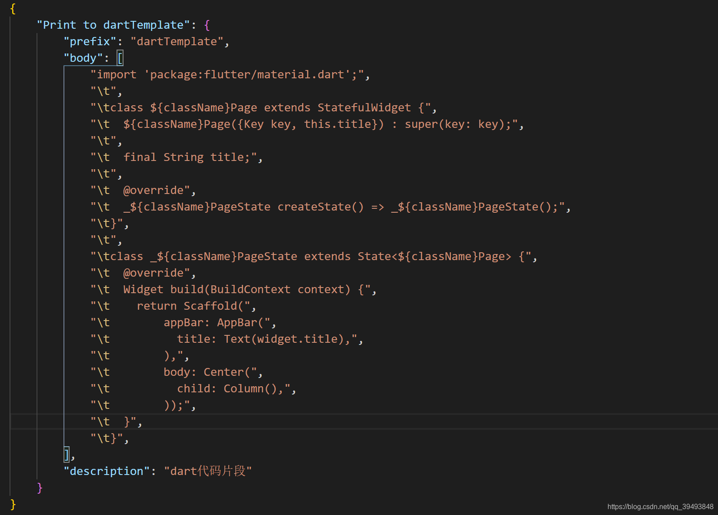Click the class ${className}Page extends StatefulWidget line
The height and width of the screenshot is (515, 718).
(264, 108)
